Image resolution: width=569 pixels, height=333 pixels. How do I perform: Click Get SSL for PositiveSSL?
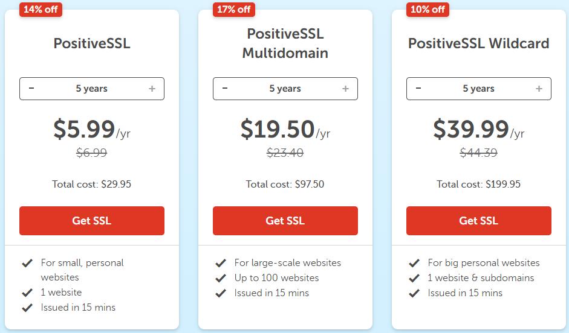(x=92, y=221)
